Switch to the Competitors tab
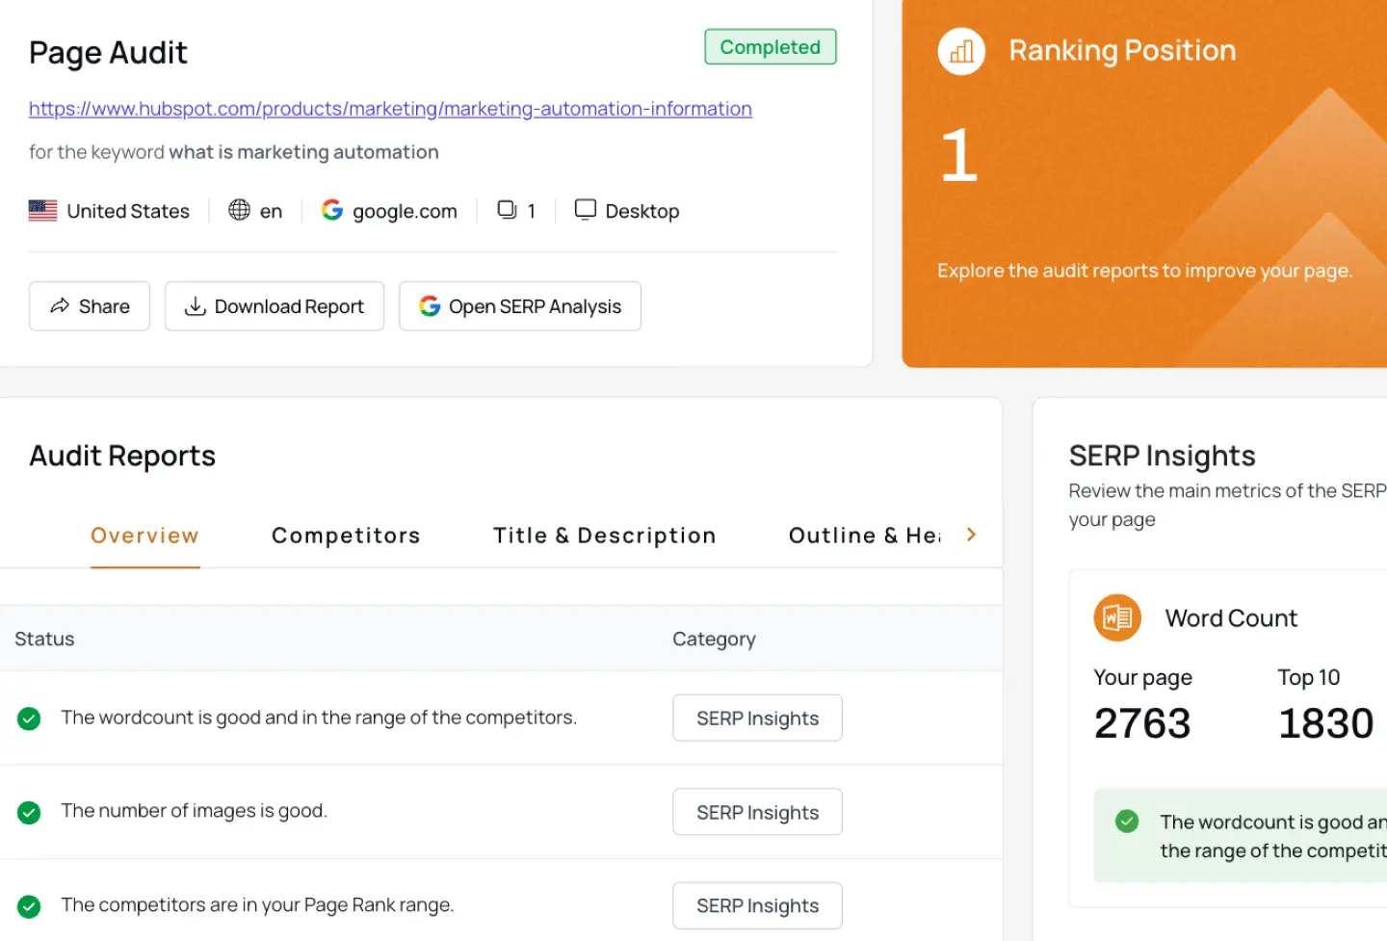The image size is (1387, 941). click(x=346, y=536)
